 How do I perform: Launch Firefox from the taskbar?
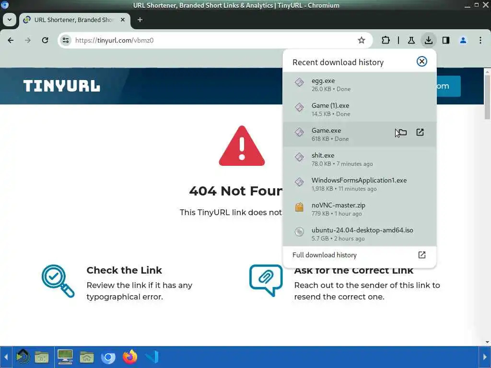pos(130,356)
